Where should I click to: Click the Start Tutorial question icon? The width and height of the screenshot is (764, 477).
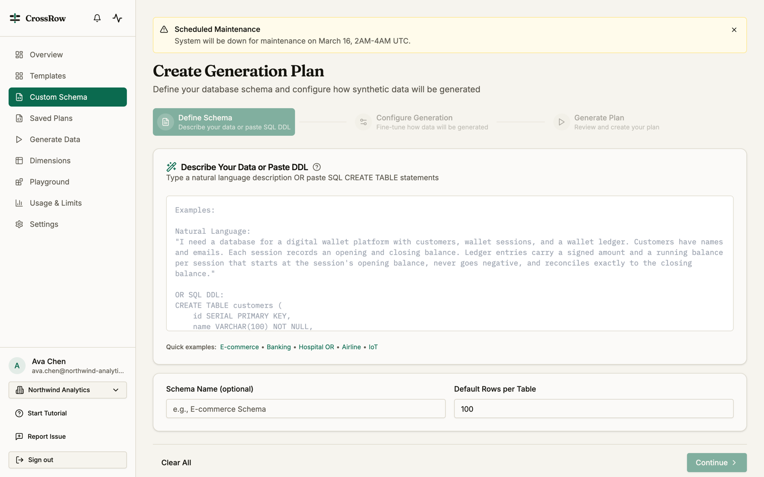pyautogui.click(x=19, y=414)
